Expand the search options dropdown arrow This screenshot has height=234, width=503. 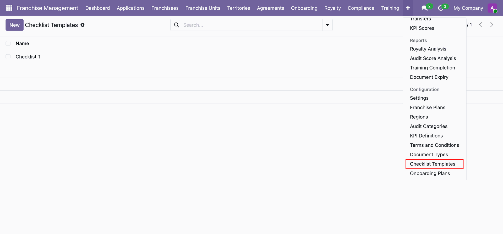click(327, 25)
